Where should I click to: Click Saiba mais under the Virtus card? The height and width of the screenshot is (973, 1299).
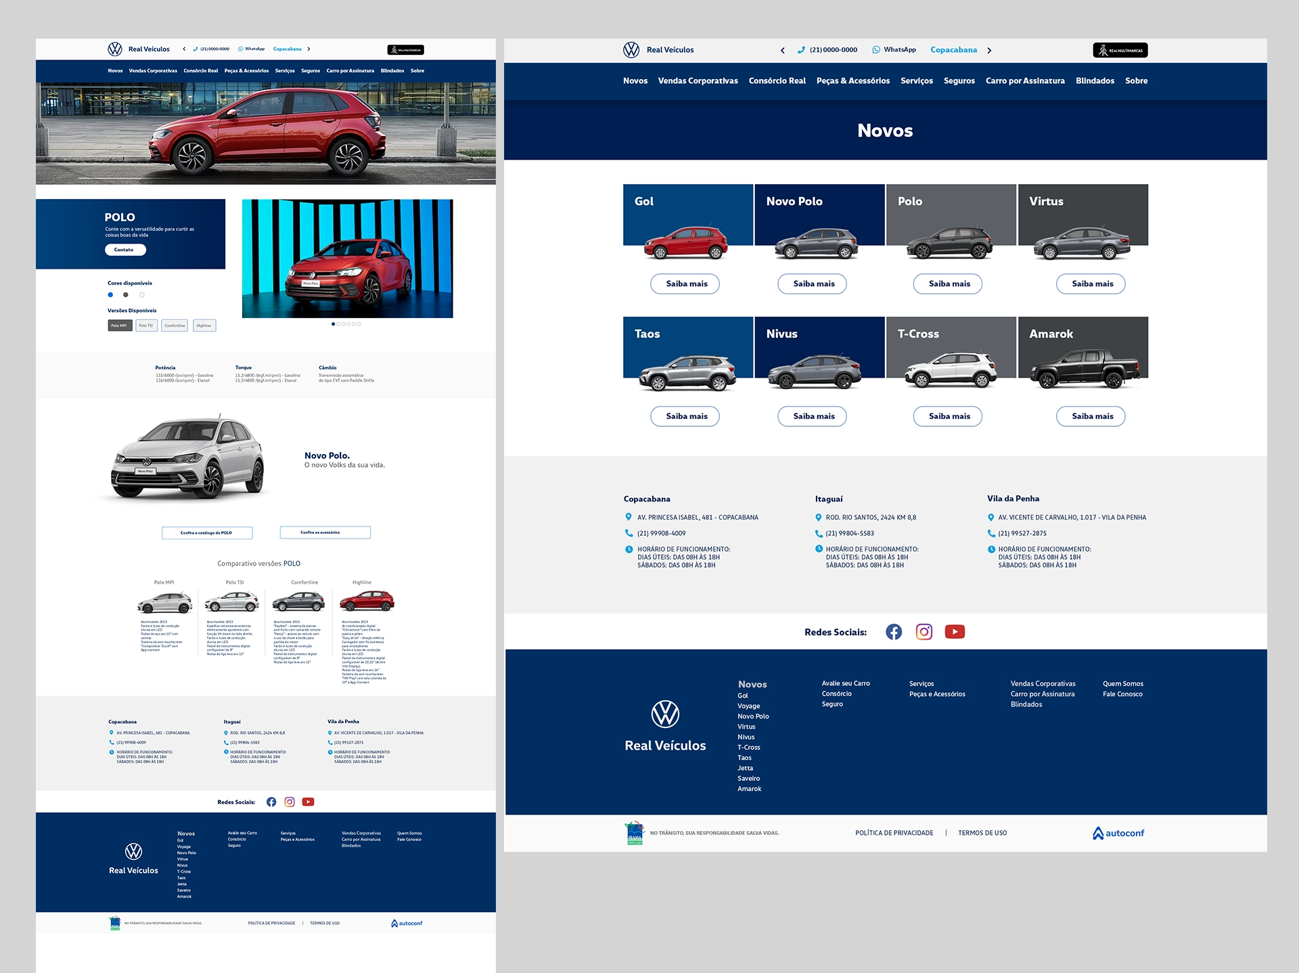point(1091,284)
